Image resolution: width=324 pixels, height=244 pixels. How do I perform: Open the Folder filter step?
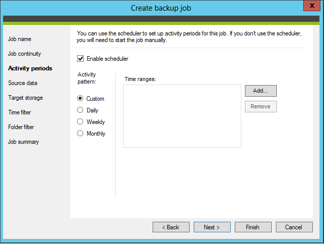point(21,127)
